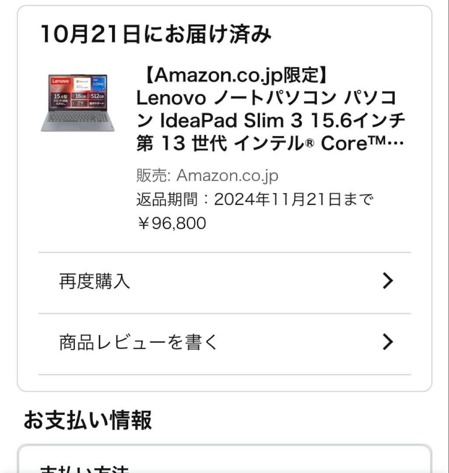The image size is (449, 473).
Task: Click the 15.6型 FHD IPS badge in the image
Action: click(x=61, y=99)
